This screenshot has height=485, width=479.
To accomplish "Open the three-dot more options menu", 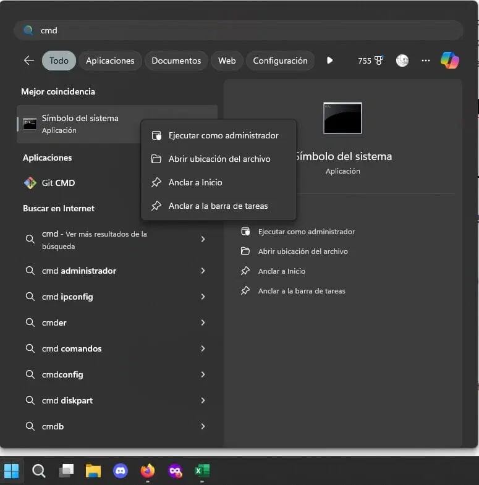I will pyautogui.click(x=426, y=61).
